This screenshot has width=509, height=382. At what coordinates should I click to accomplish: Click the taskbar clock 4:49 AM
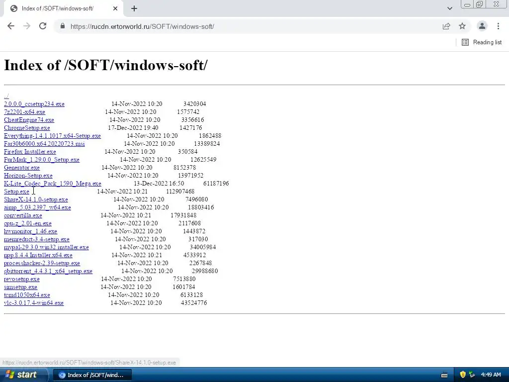pos(491,375)
